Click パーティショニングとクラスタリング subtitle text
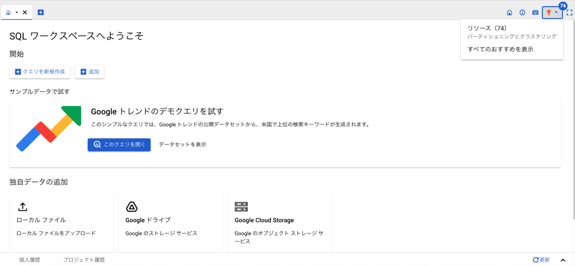575x266 pixels. [x=512, y=36]
